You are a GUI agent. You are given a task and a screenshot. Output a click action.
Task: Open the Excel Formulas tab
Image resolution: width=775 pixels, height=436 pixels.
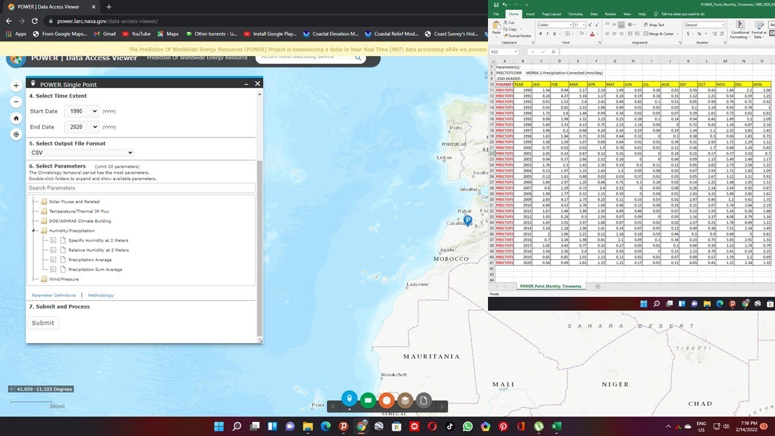(576, 14)
